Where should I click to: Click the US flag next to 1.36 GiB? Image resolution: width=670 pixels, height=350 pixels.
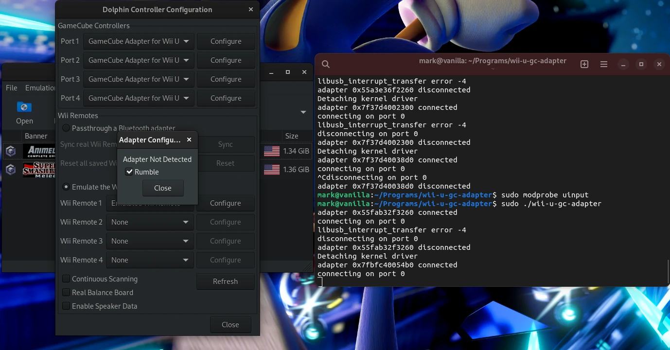point(272,170)
